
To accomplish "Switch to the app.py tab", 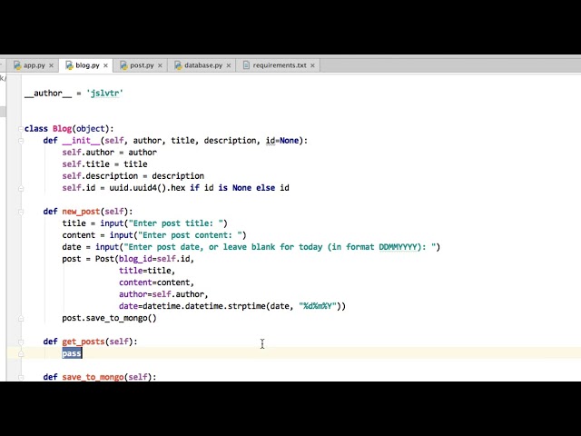I will [34, 65].
